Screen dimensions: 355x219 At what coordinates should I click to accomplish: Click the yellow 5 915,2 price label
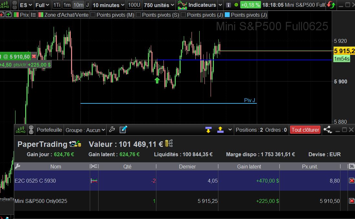(x=344, y=51)
